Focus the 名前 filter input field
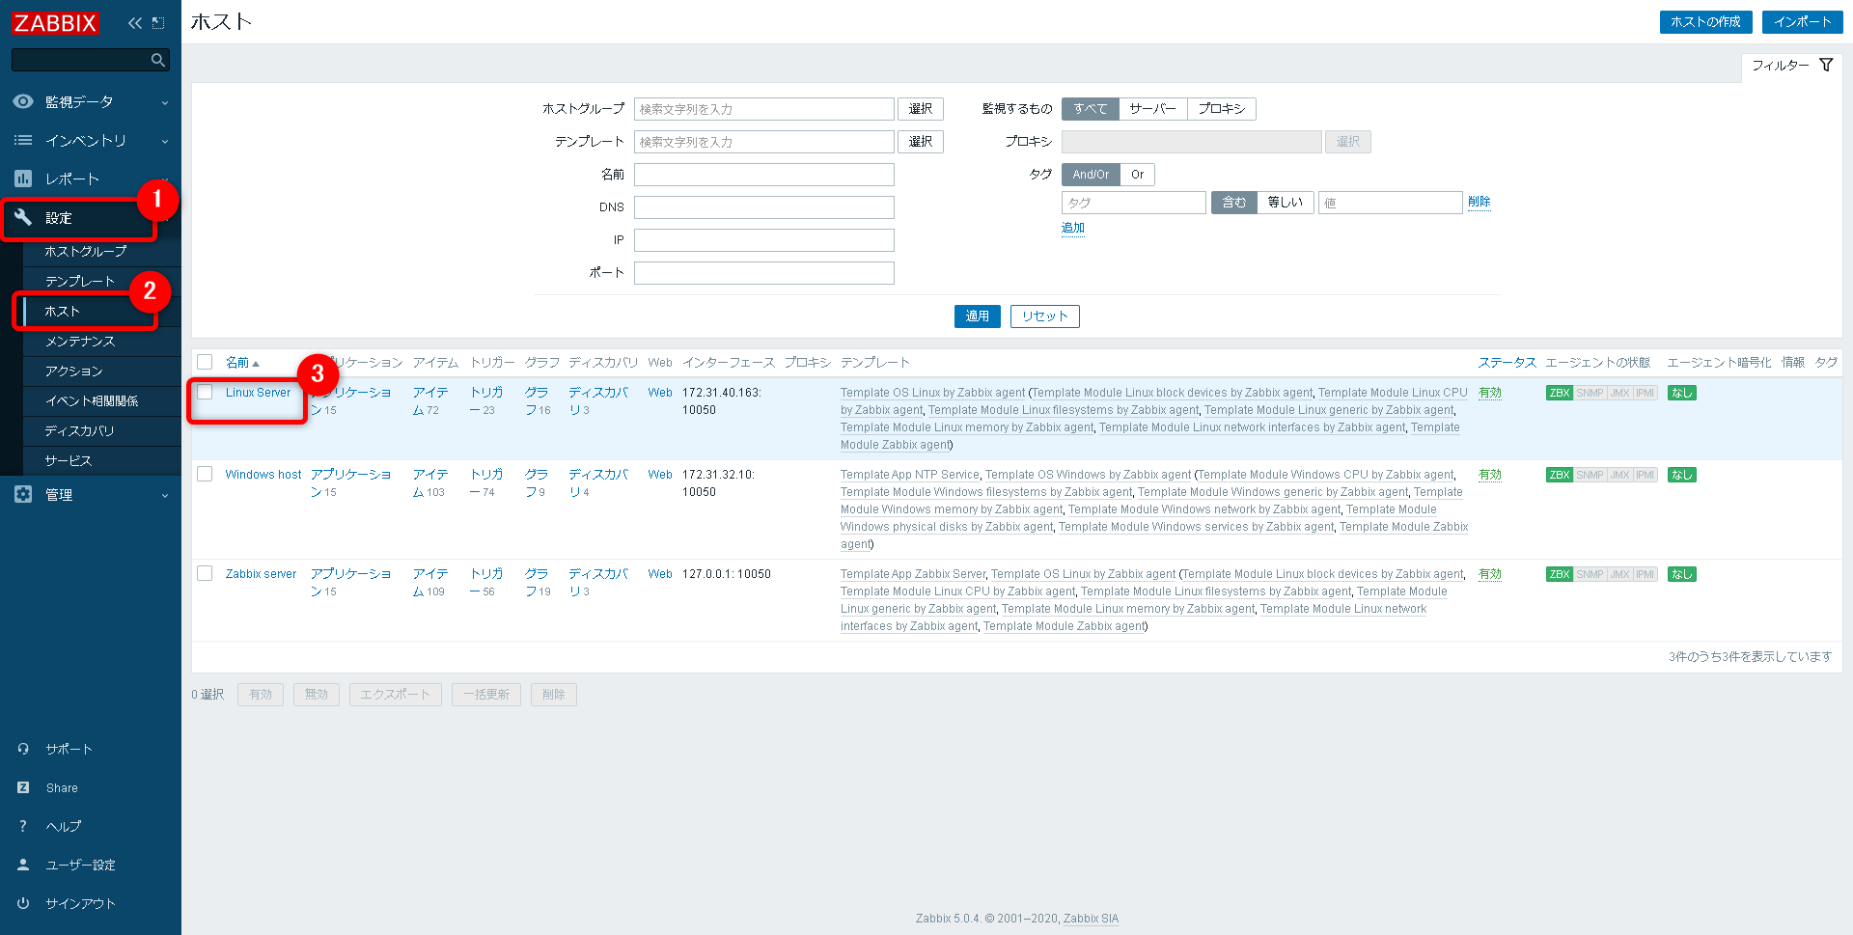 [x=764, y=175]
